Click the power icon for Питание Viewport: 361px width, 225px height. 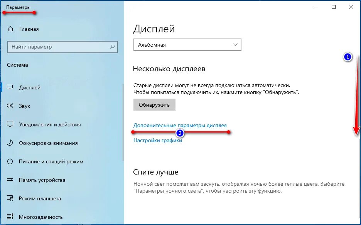(x=10, y=161)
